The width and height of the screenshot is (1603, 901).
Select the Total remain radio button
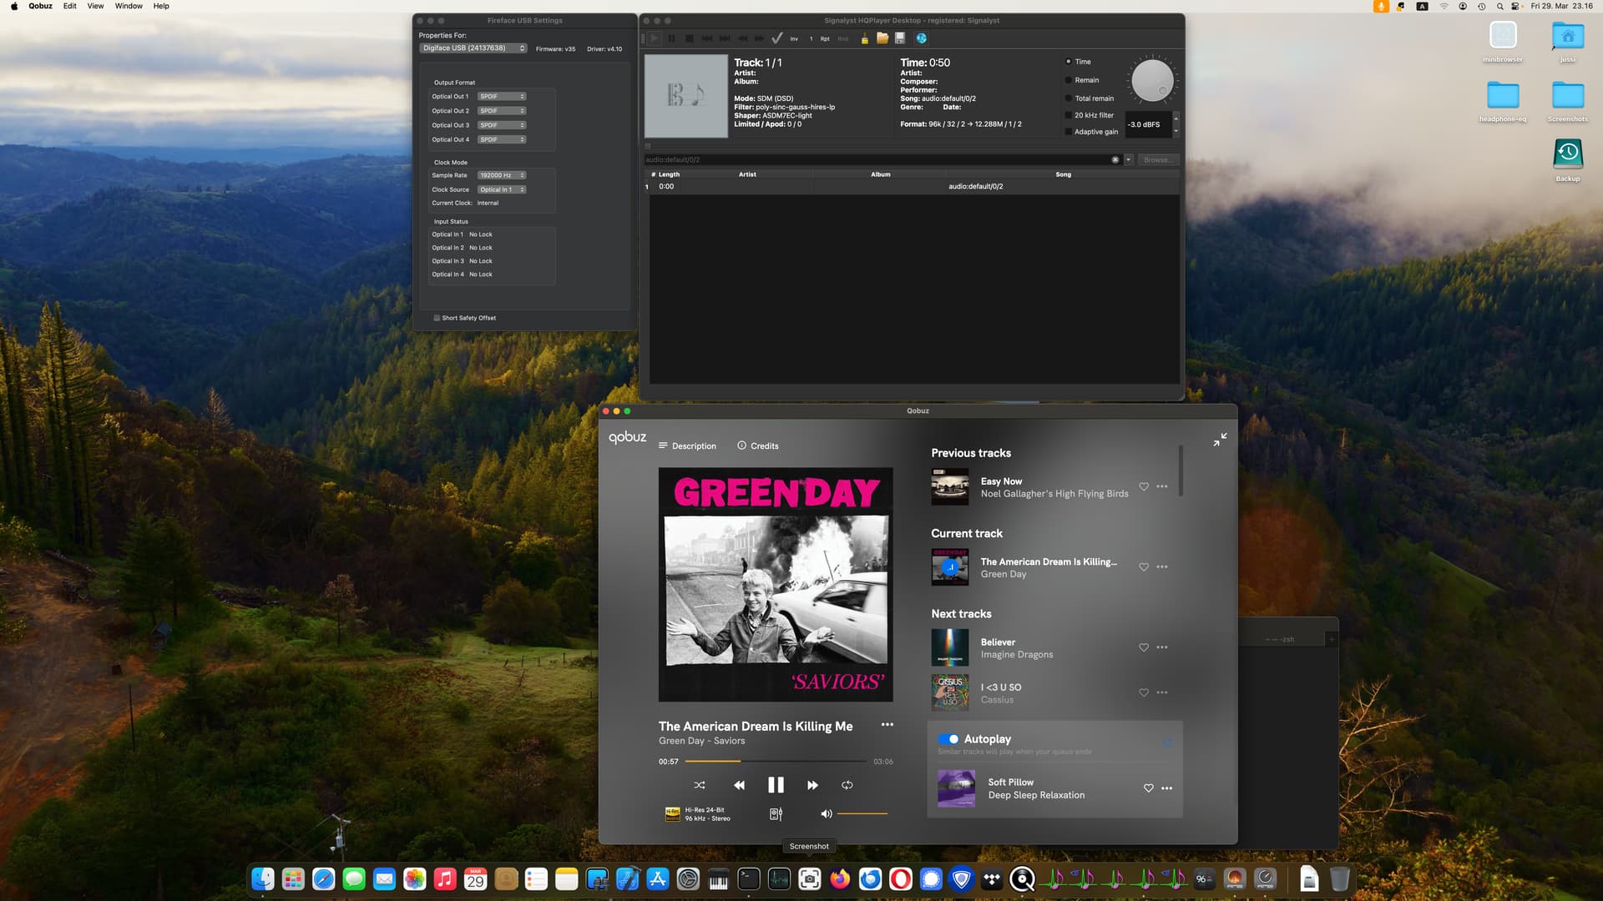[1069, 98]
